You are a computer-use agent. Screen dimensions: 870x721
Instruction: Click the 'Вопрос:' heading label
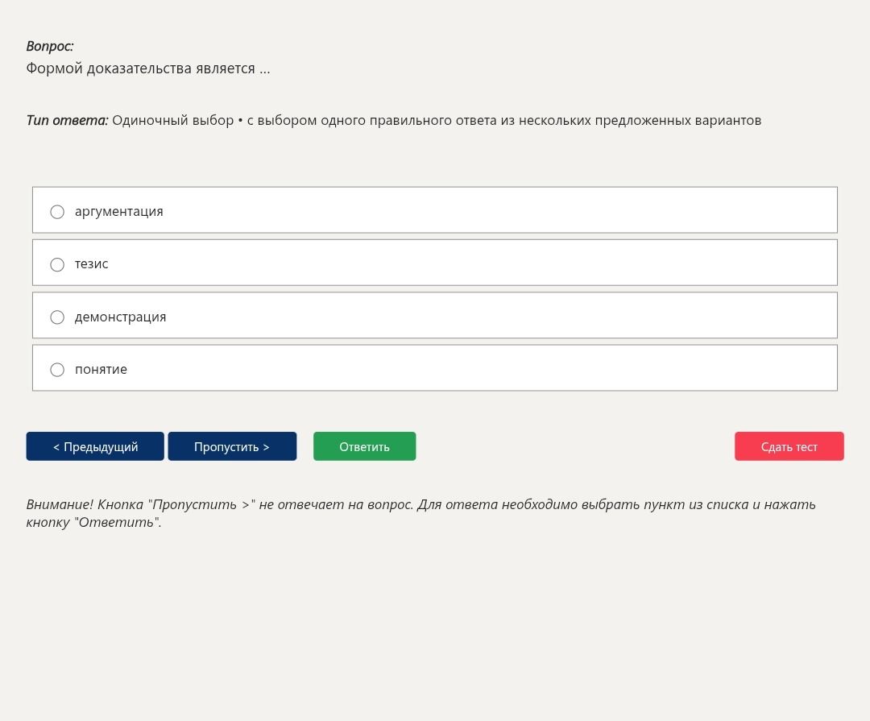[x=50, y=46]
